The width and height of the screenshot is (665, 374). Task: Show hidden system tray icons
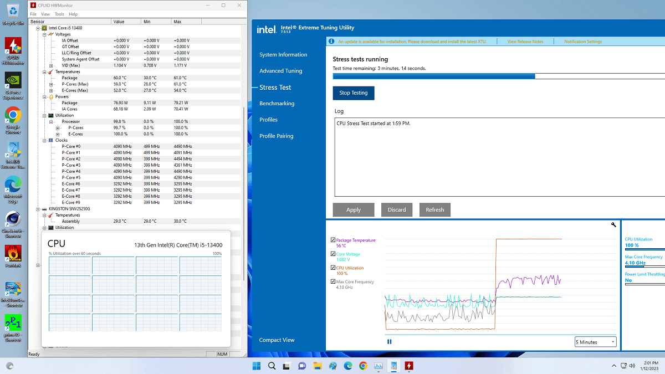tap(613, 366)
